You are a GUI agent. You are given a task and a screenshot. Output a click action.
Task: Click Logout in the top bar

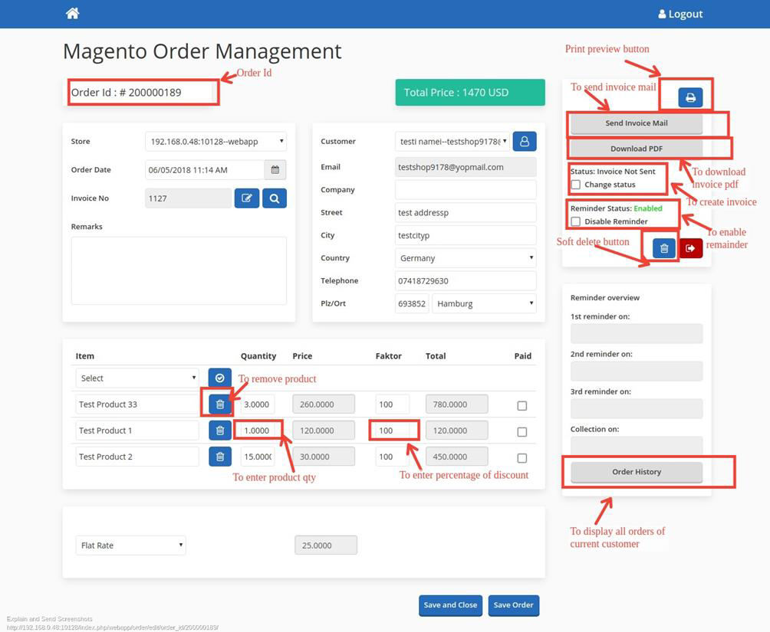tap(680, 14)
